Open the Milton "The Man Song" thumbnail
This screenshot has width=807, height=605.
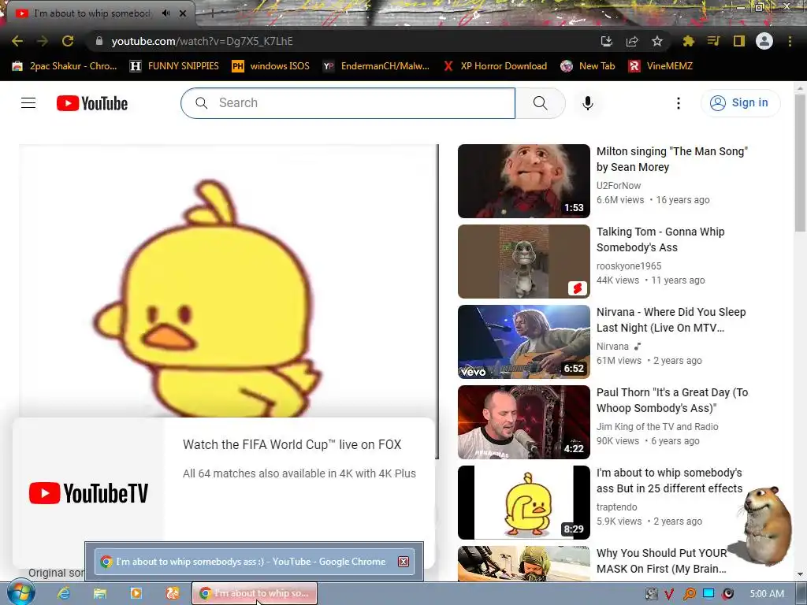(524, 181)
